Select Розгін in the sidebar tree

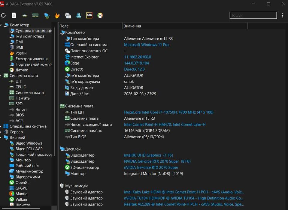tap(18, 53)
